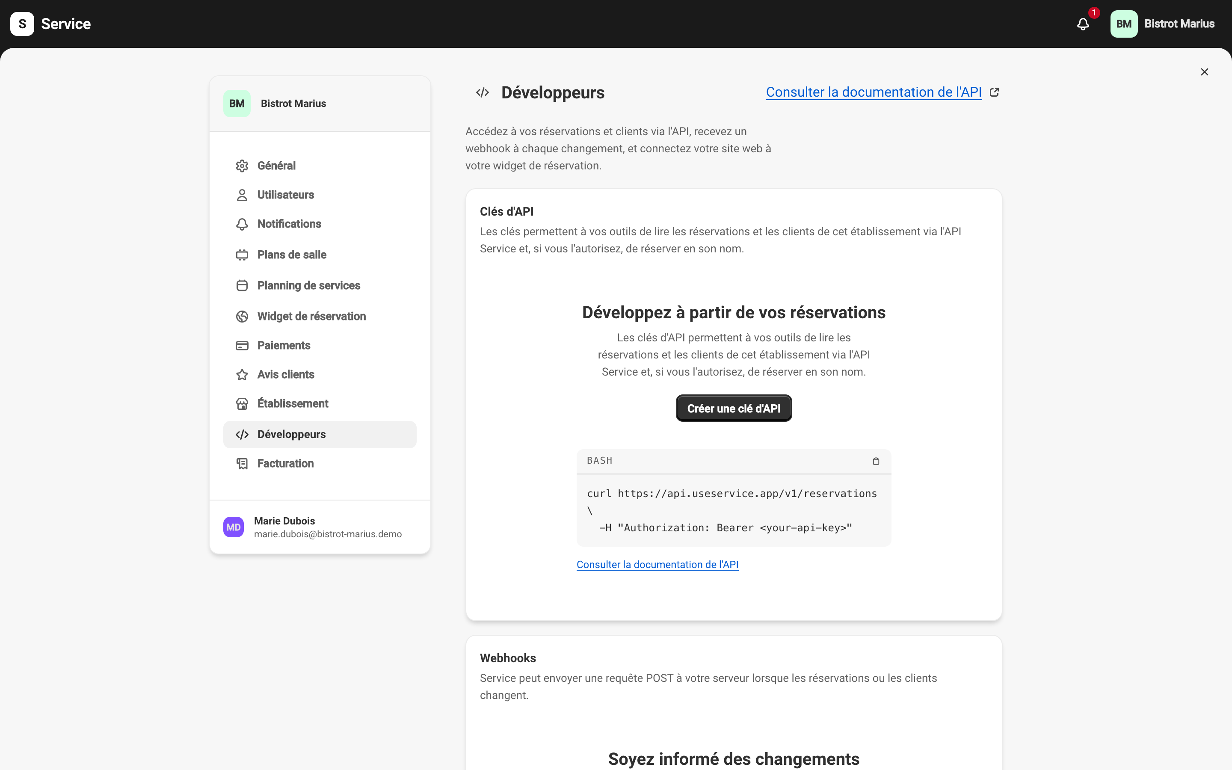Click the Paiements card icon

pyautogui.click(x=242, y=346)
